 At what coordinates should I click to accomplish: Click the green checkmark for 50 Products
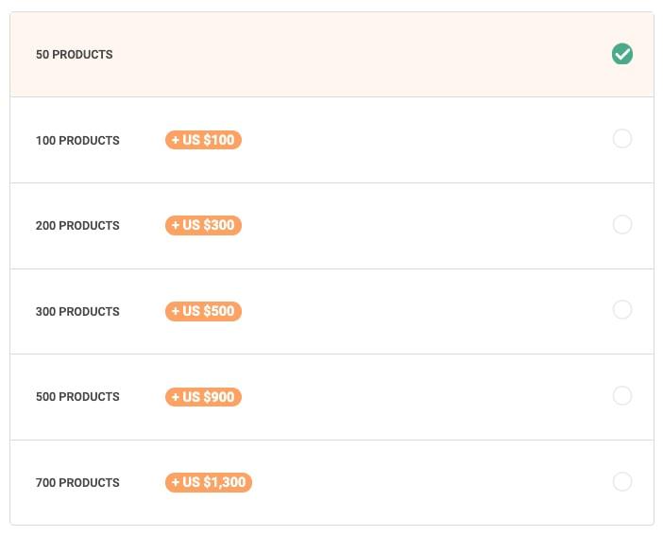point(622,54)
